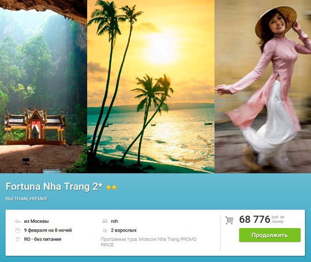The image size is (311, 262).
Task: Select the cave temple pavilion photo
Action: tap(43, 86)
